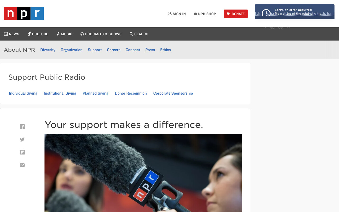The width and height of the screenshot is (339, 212).
Task: Click the error alert icon in player
Action: [x=266, y=13]
